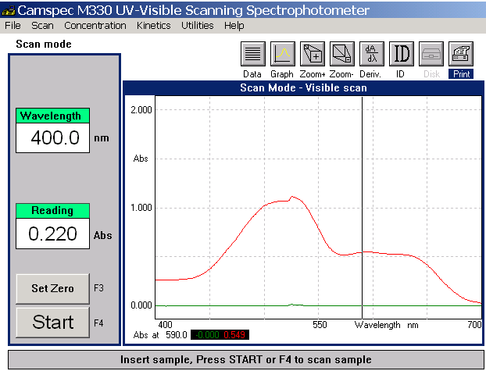Open the Kinetics menu
The height and width of the screenshot is (371, 486).
click(154, 26)
